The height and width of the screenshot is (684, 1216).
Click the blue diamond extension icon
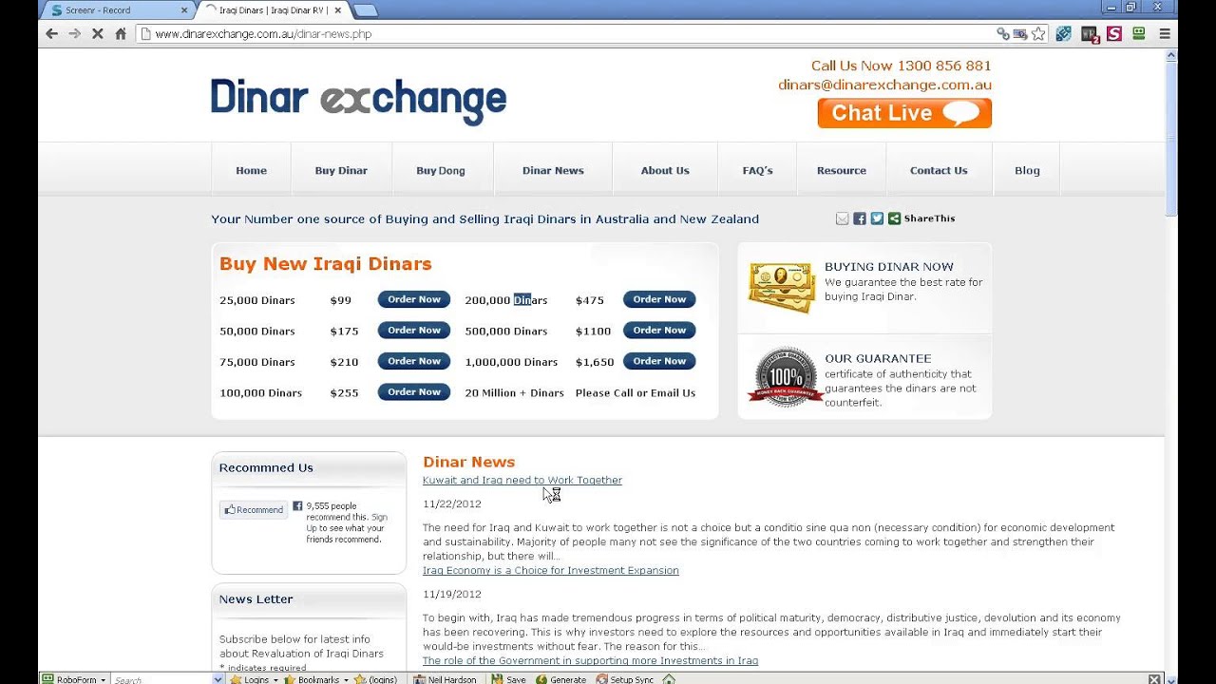pos(1063,33)
